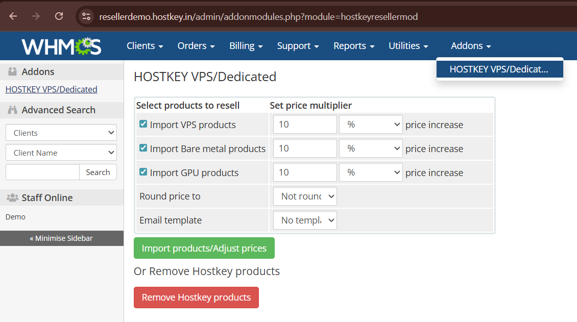Open the Client Name search field dropdown

click(x=61, y=153)
